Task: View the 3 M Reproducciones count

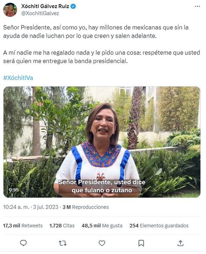Action: (86, 207)
